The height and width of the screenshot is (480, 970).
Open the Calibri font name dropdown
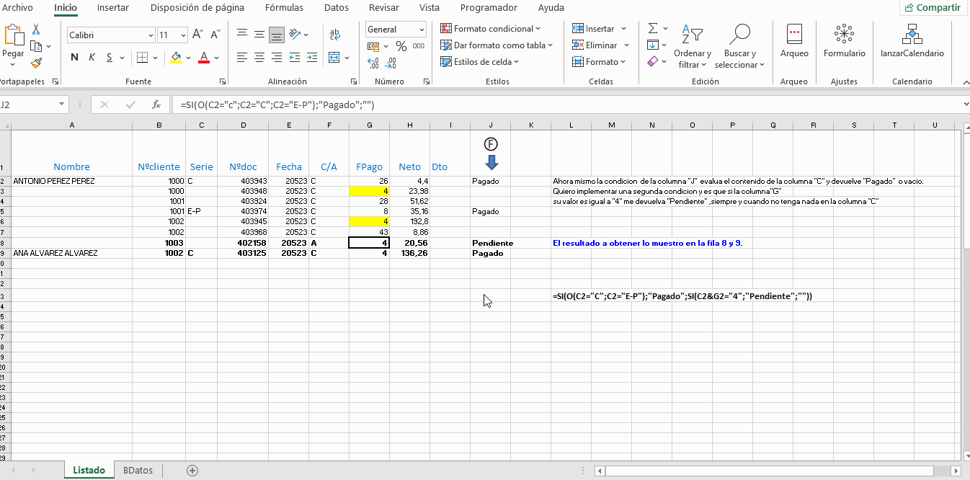click(x=151, y=35)
